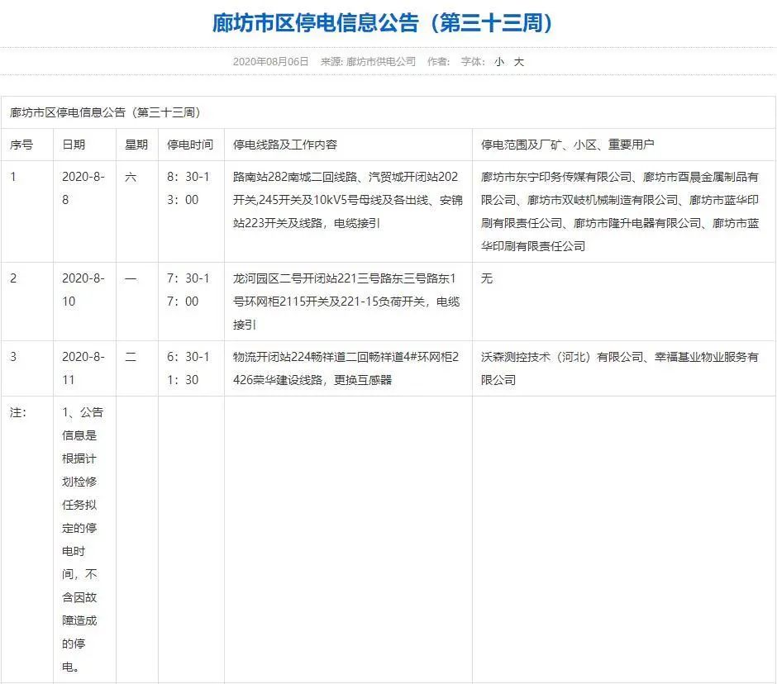Click the 停电范围及厂矿、小区、重要用户 column header
777x684 pixels.
624,145
